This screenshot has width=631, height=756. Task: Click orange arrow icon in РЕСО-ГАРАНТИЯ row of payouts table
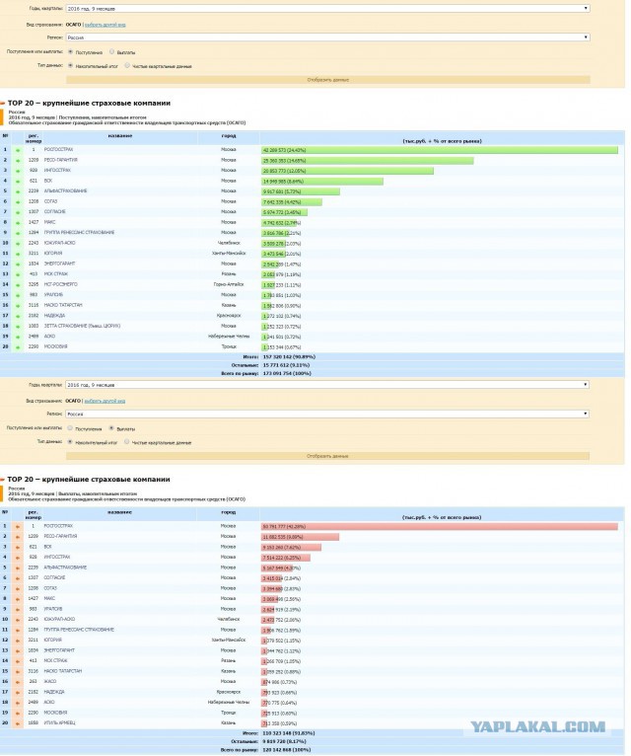(x=18, y=537)
